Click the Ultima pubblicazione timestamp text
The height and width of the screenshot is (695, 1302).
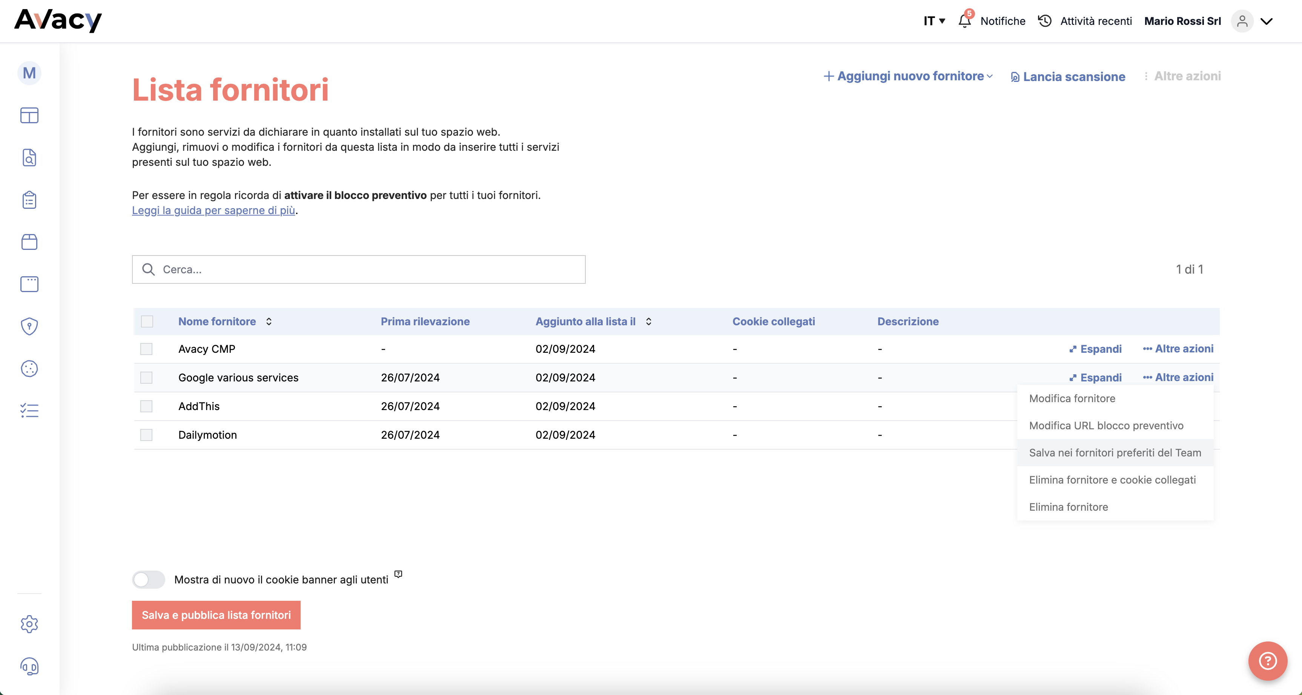220,647
